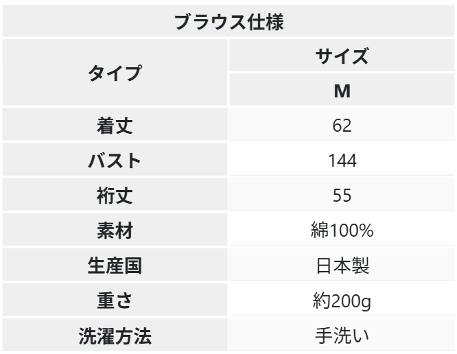This screenshot has width=457, height=354.
Task: Select the M size header cell
Action: click(x=342, y=89)
